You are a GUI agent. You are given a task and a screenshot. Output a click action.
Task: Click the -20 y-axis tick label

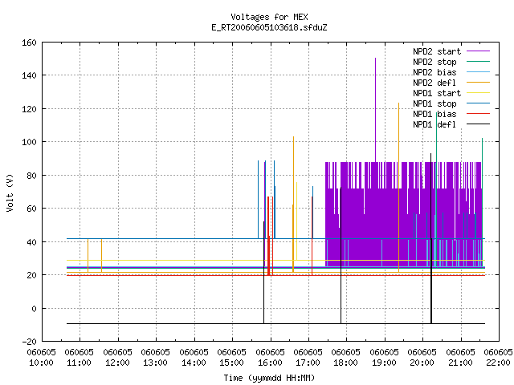coord(29,342)
